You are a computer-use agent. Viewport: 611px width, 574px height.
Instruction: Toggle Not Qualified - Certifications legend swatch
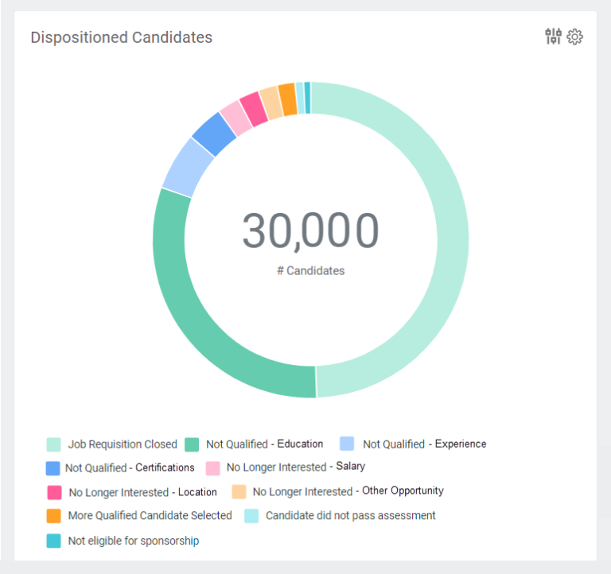tap(53, 468)
